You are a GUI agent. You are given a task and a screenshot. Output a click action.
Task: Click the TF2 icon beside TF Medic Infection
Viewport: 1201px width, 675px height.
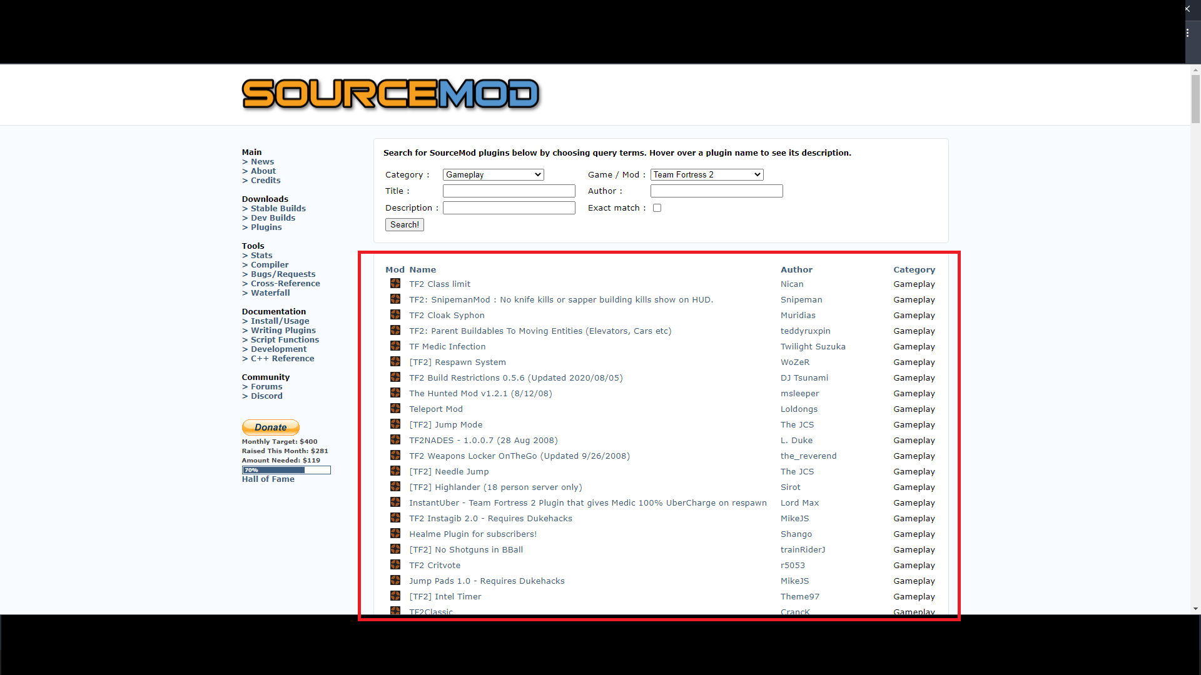395,346
